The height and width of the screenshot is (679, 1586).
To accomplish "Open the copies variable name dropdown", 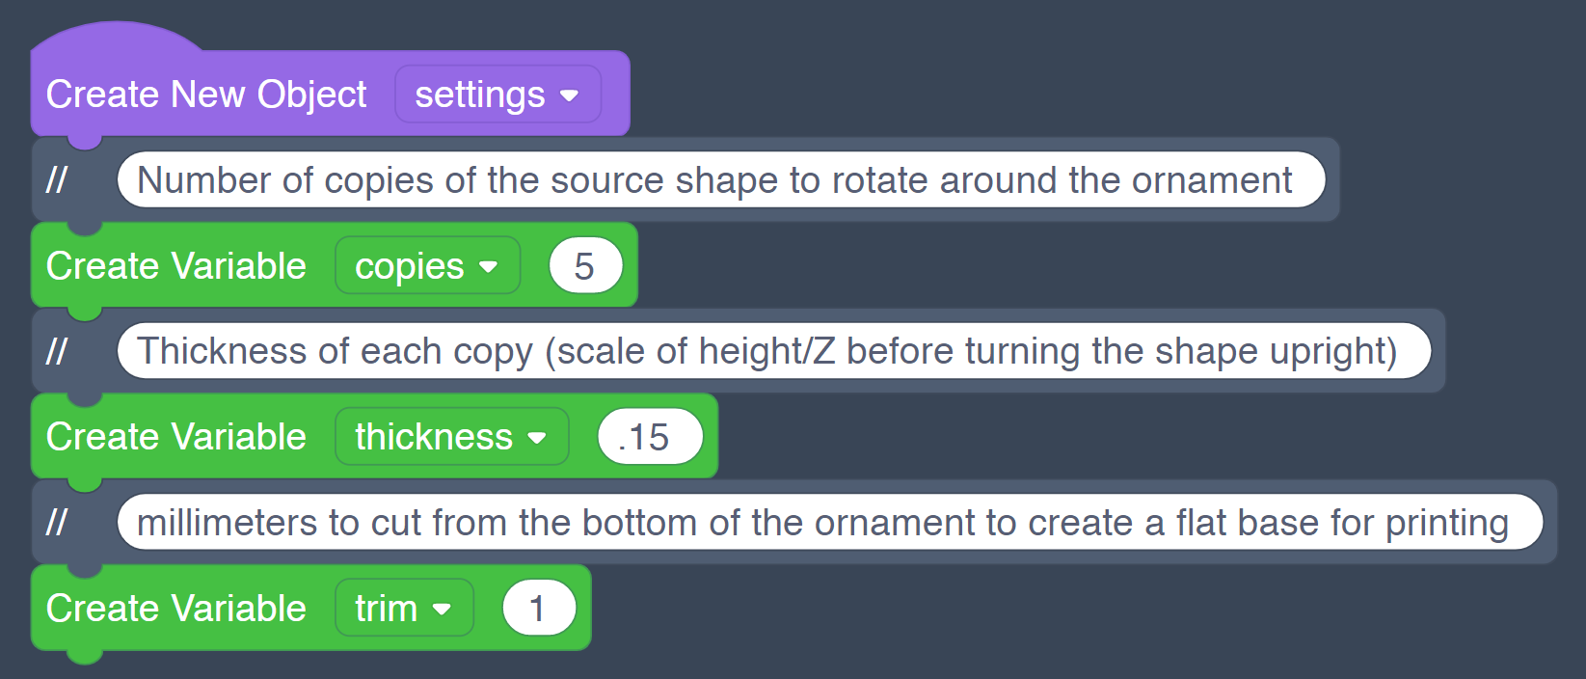I will tap(427, 265).
